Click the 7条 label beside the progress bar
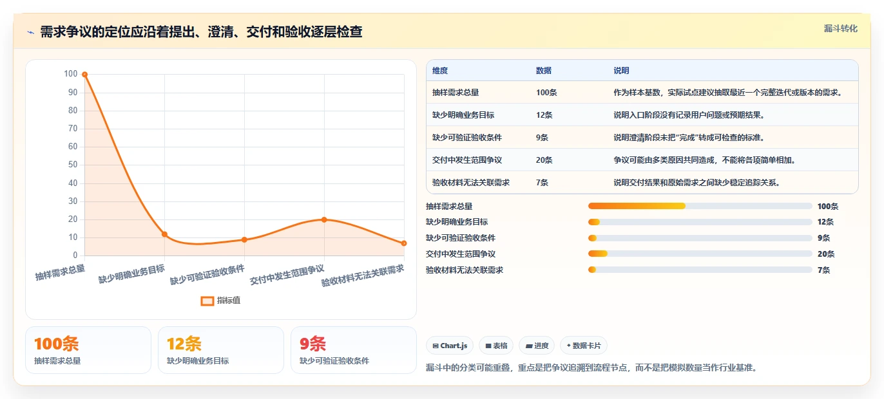884x399 pixels. tap(824, 270)
